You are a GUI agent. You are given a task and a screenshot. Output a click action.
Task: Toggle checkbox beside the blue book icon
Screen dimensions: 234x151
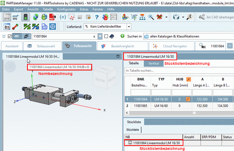click(106, 36)
